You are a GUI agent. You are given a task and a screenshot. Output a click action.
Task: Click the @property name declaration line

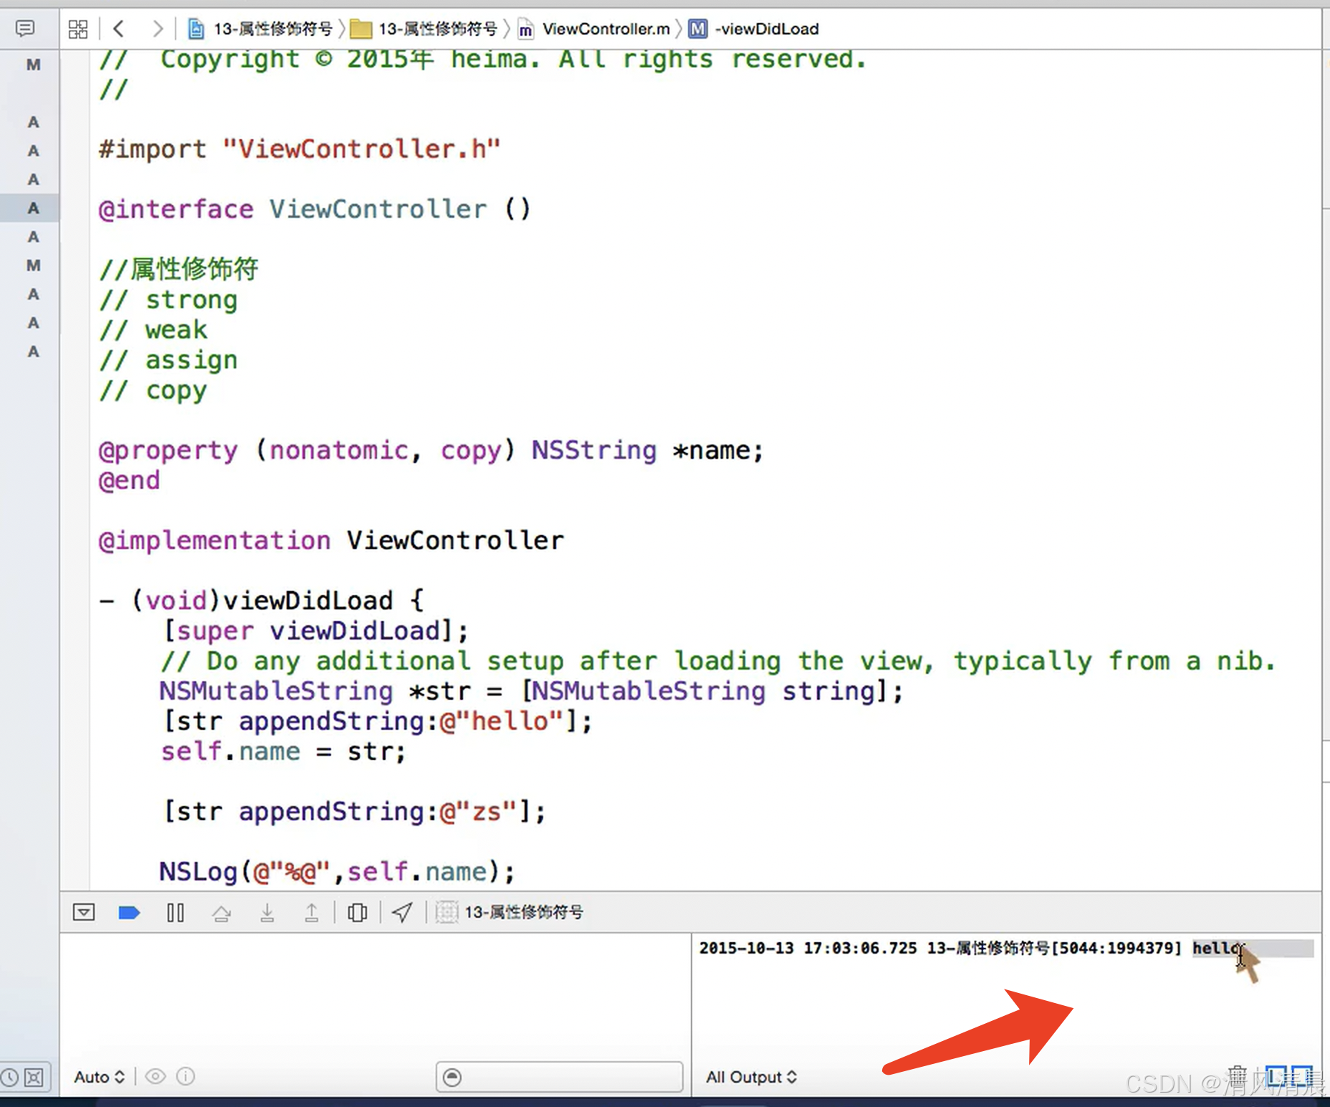coord(431,450)
